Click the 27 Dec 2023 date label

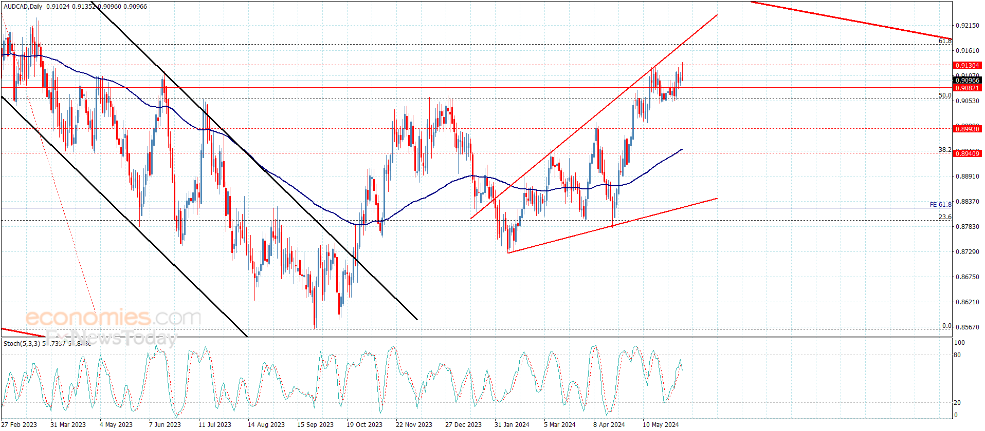pyautogui.click(x=463, y=424)
